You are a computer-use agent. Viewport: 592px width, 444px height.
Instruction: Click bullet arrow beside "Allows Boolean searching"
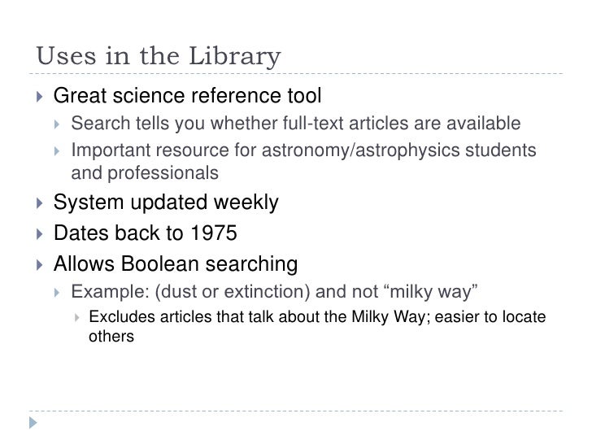[x=40, y=264]
